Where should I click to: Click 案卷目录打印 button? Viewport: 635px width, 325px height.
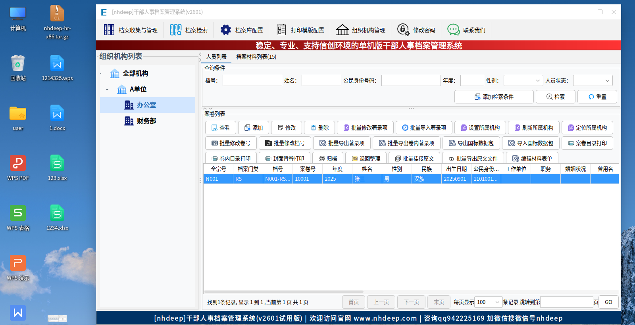click(x=587, y=143)
